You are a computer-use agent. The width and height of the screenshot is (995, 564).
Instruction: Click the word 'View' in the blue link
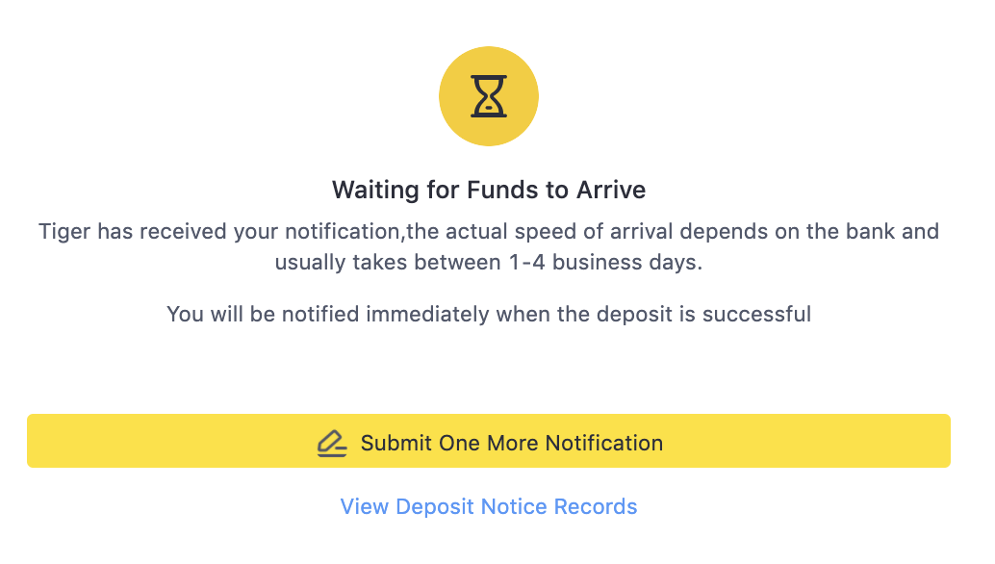click(x=364, y=506)
